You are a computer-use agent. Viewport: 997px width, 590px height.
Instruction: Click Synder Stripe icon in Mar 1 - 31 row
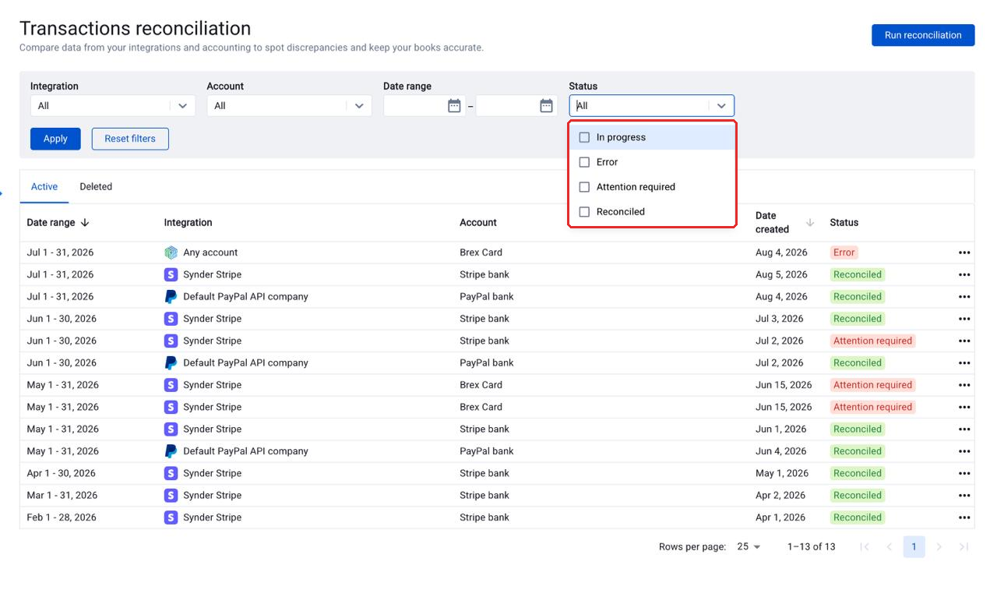click(171, 496)
